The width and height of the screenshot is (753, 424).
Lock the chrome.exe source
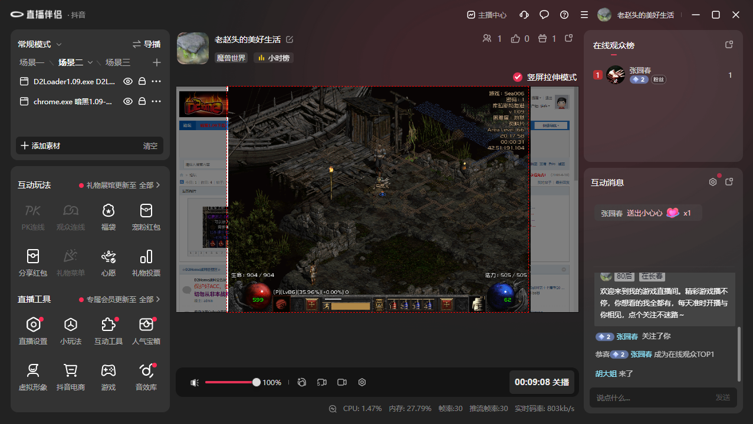(x=142, y=101)
